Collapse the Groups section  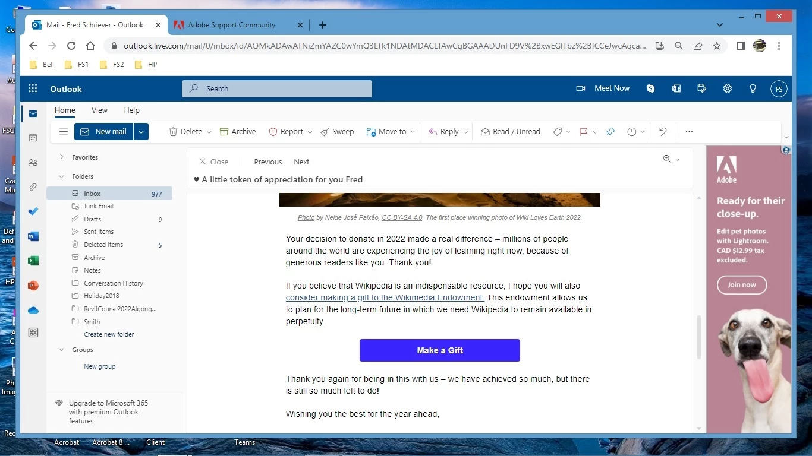(61, 350)
